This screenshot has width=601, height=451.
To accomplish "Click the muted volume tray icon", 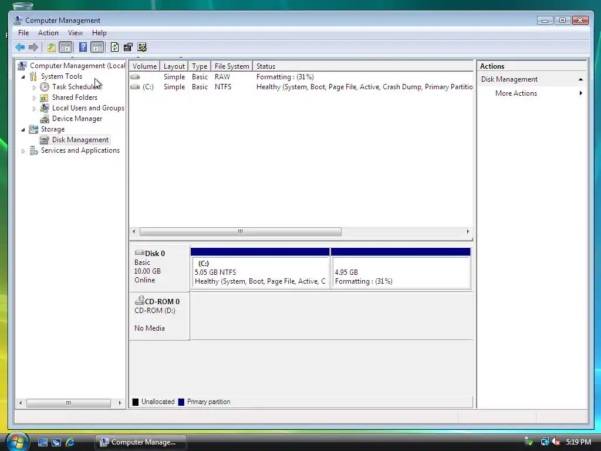I will click(556, 442).
